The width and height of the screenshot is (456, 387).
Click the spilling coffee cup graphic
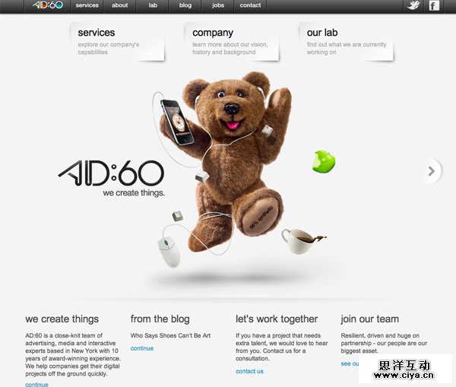302,240
